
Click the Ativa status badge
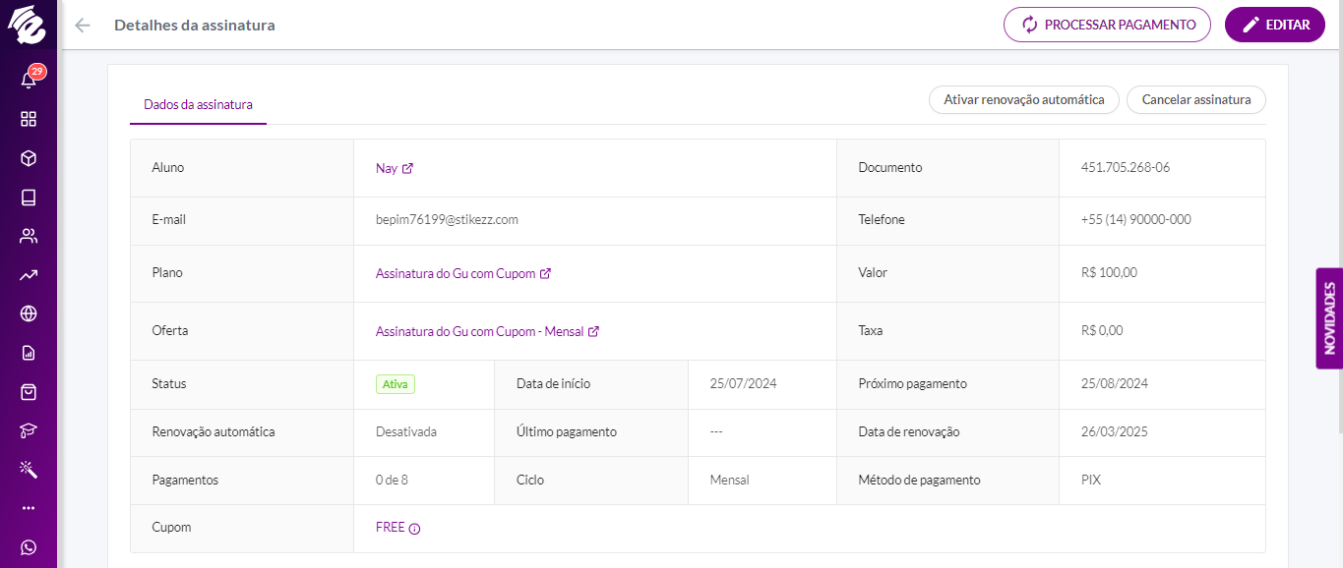396,384
